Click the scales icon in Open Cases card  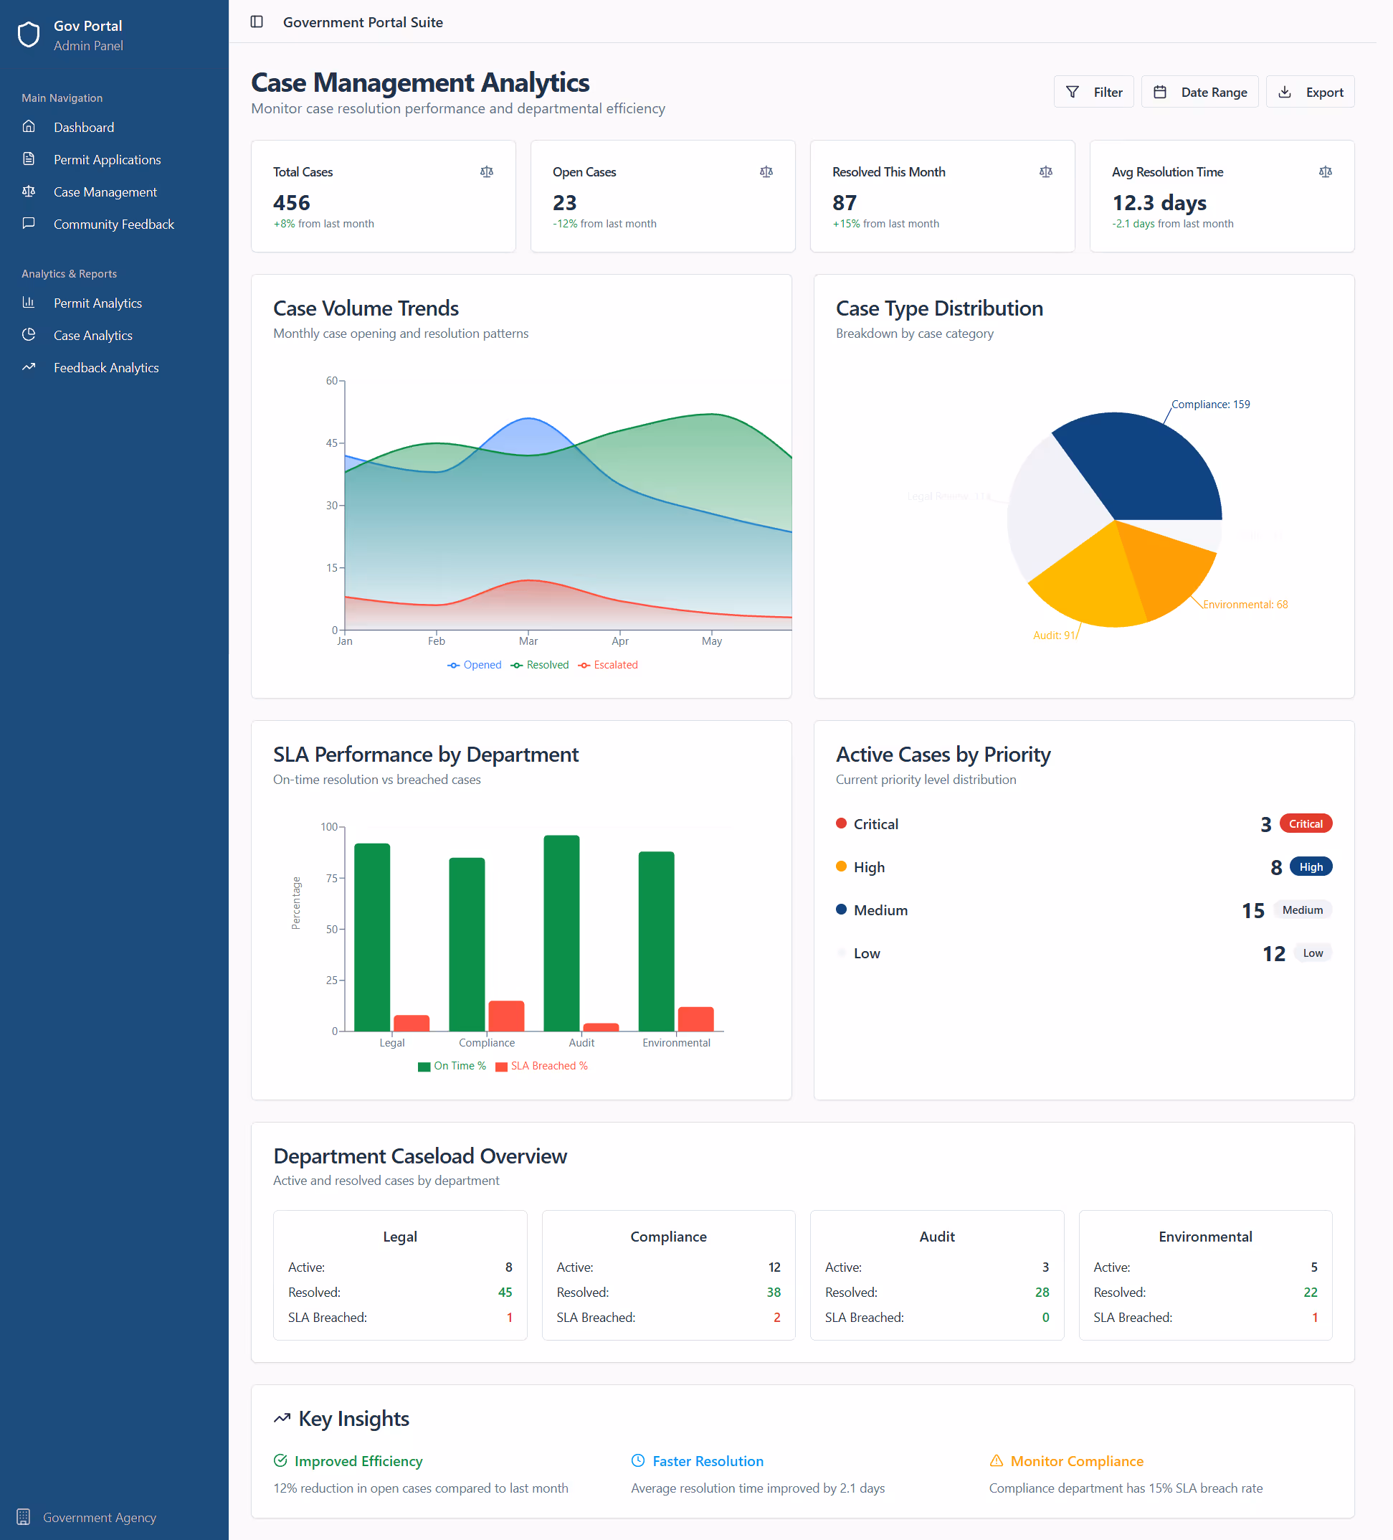[766, 172]
